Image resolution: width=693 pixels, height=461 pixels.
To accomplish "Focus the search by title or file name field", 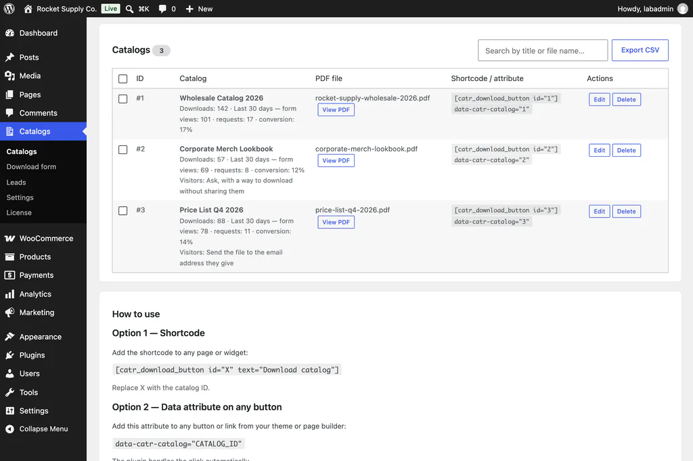I will pyautogui.click(x=543, y=50).
